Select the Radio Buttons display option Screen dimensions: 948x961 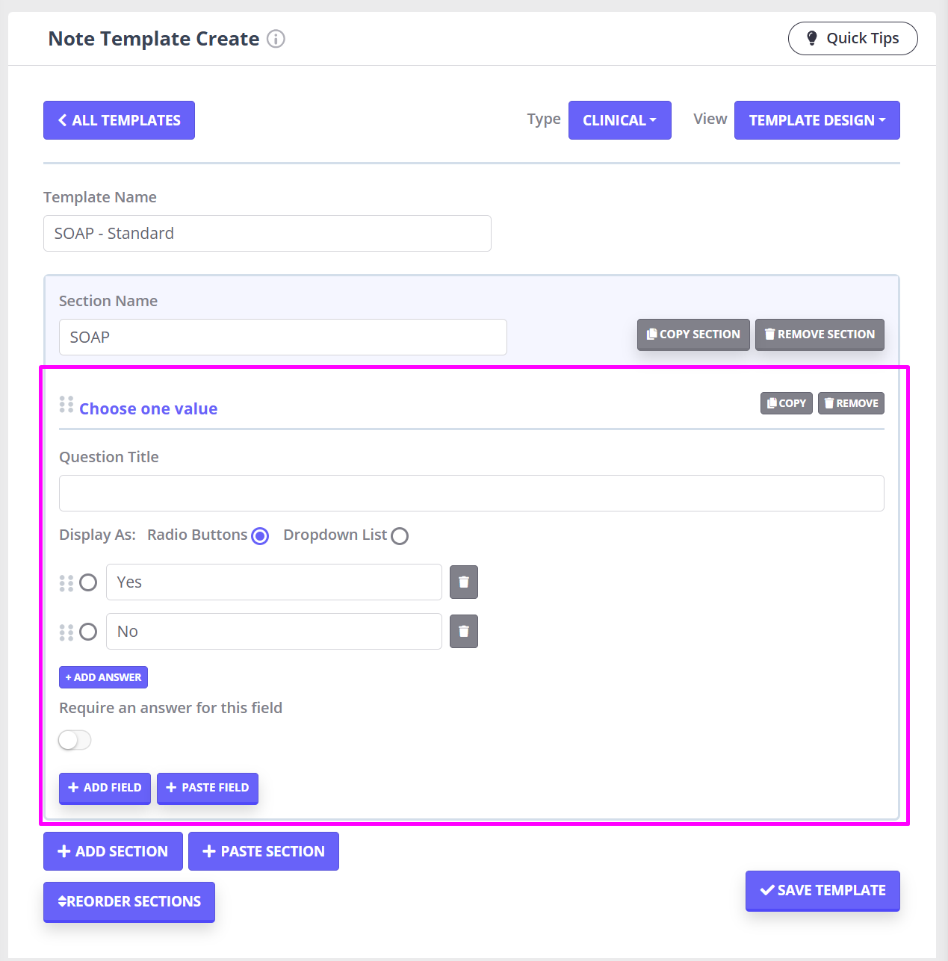coord(260,536)
